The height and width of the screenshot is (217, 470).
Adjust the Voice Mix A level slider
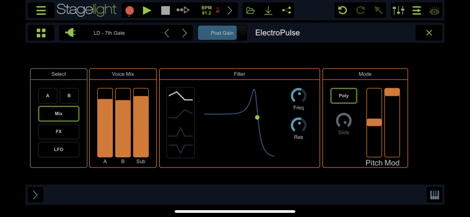click(x=105, y=122)
